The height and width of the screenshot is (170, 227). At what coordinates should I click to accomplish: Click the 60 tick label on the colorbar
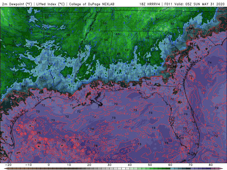pos(170,165)
